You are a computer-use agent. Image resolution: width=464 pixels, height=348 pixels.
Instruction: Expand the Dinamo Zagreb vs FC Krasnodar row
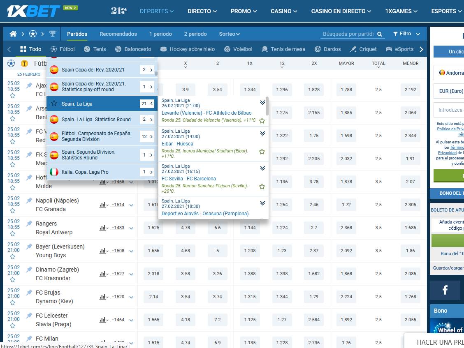pyautogui.click(x=131, y=274)
